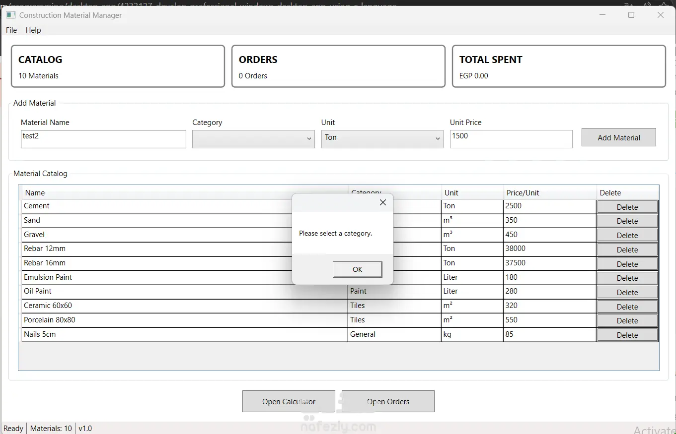Click the v1.0 version label

(85, 429)
